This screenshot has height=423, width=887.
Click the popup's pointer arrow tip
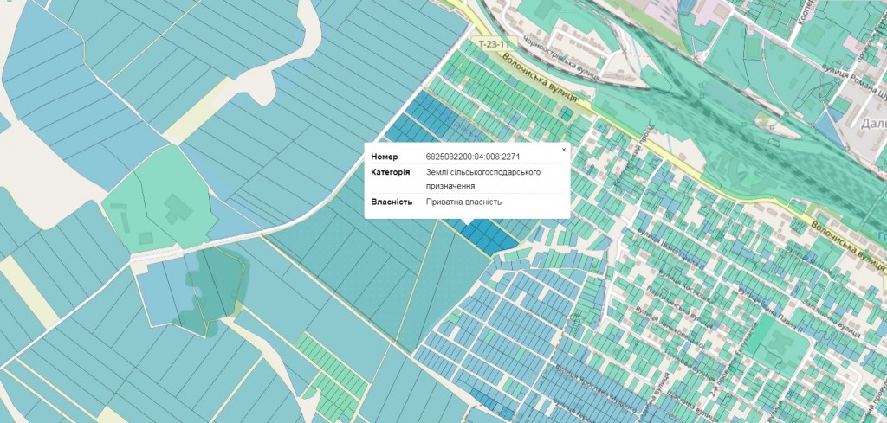point(467,225)
